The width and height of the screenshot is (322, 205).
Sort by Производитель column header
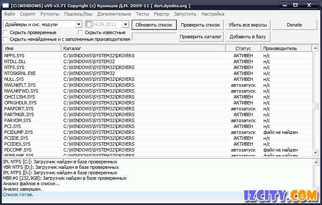[x=287, y=48]
